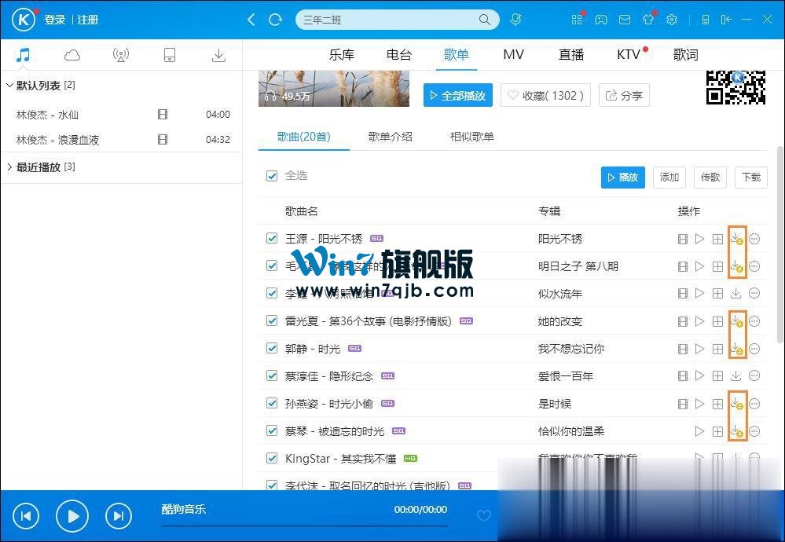Open the cloud music tab in sidebar

(x=72, y=55)
